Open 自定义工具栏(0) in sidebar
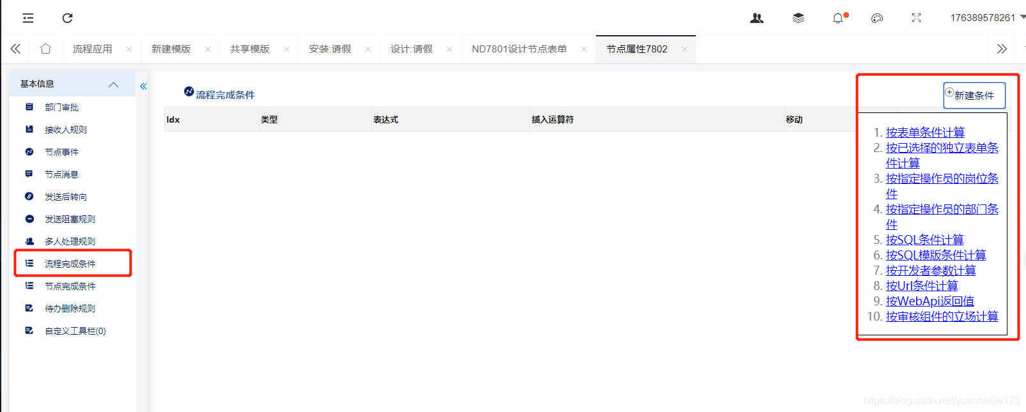 75,331
